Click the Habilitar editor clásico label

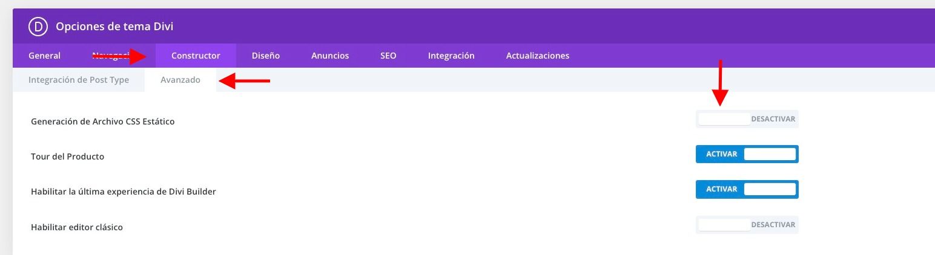tap(77, 227)
